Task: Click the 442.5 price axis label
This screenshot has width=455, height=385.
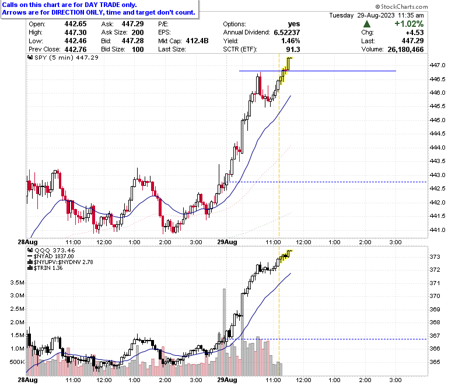Action: click(437, 189)
